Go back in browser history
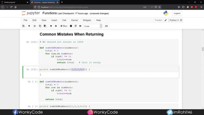 tap(3, 7)
